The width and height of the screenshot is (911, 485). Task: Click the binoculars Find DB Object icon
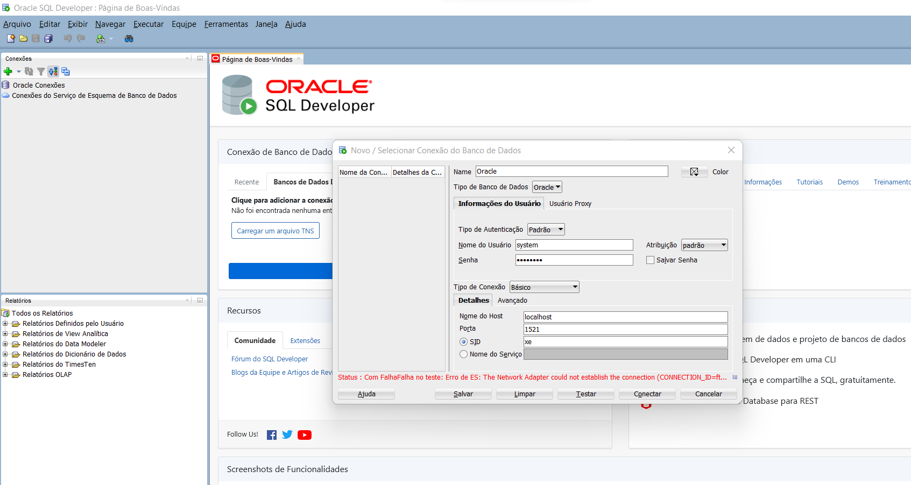point(129,39)
